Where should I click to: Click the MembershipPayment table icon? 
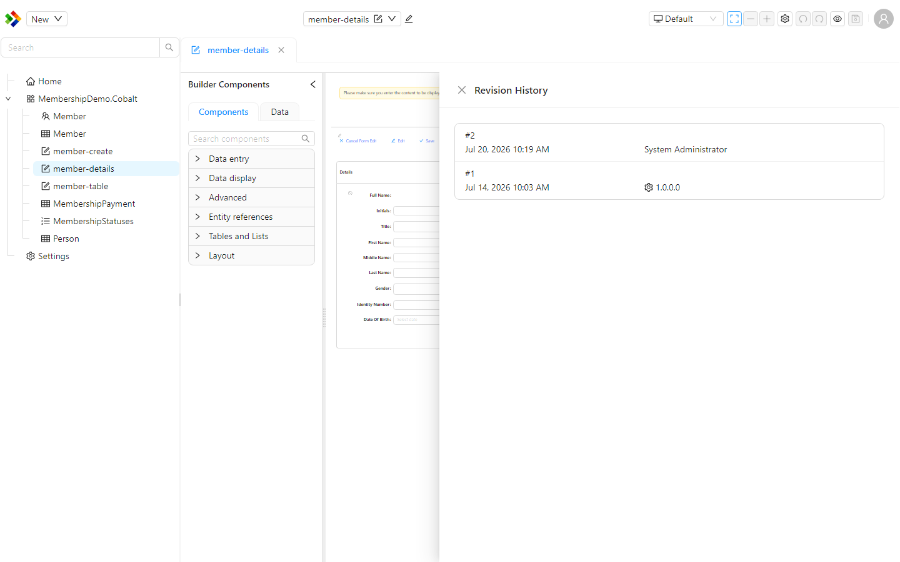tap(46, 204)
